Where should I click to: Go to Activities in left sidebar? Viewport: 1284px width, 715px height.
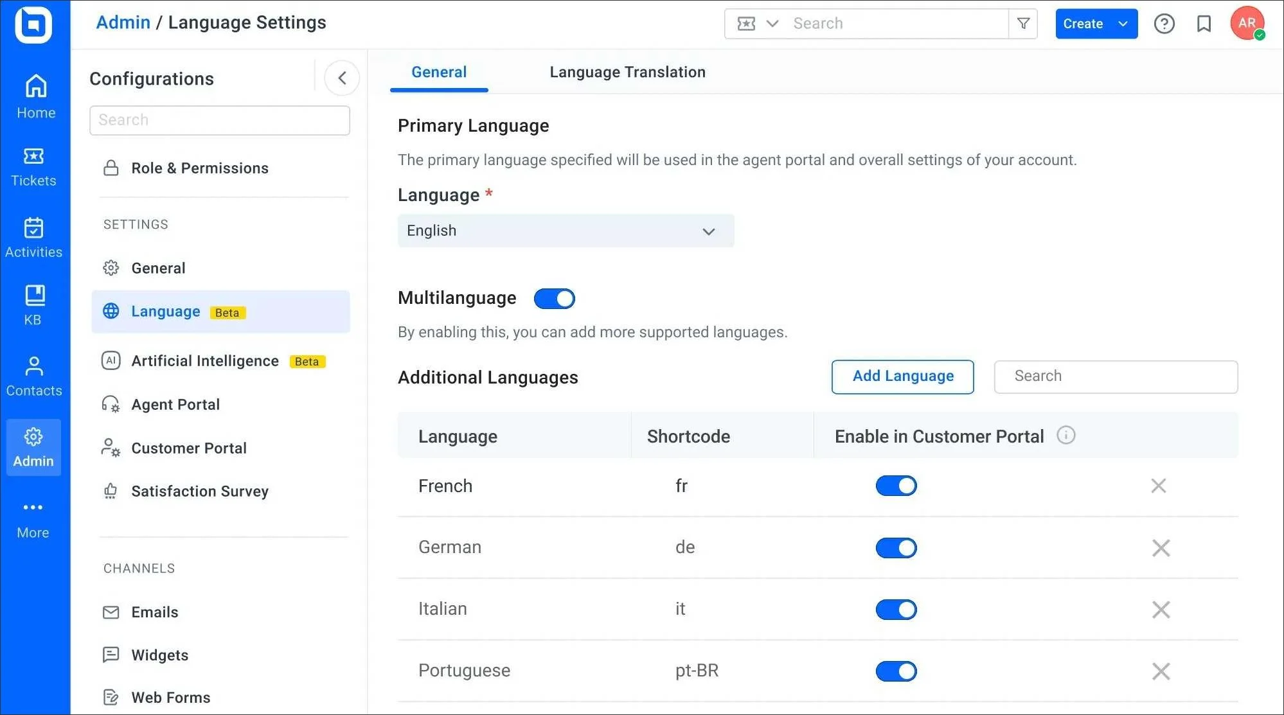33,237
